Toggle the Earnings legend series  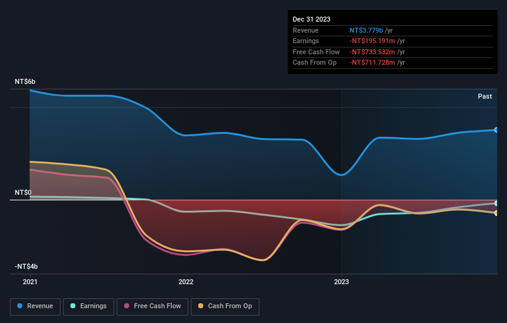pyautogui.click(x=88, y=306)
